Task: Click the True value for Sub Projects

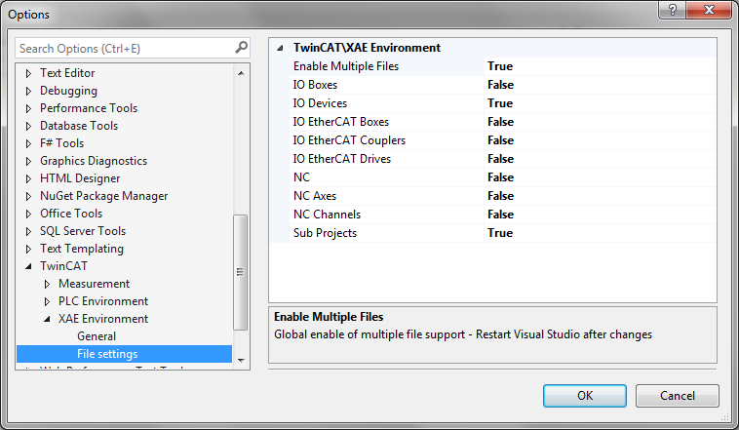Action: 500,233
